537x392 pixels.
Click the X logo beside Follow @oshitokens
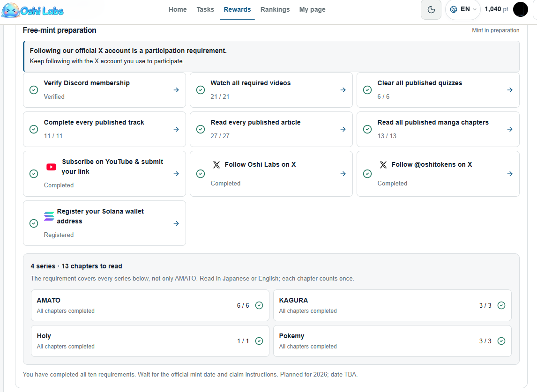(383, 165)
